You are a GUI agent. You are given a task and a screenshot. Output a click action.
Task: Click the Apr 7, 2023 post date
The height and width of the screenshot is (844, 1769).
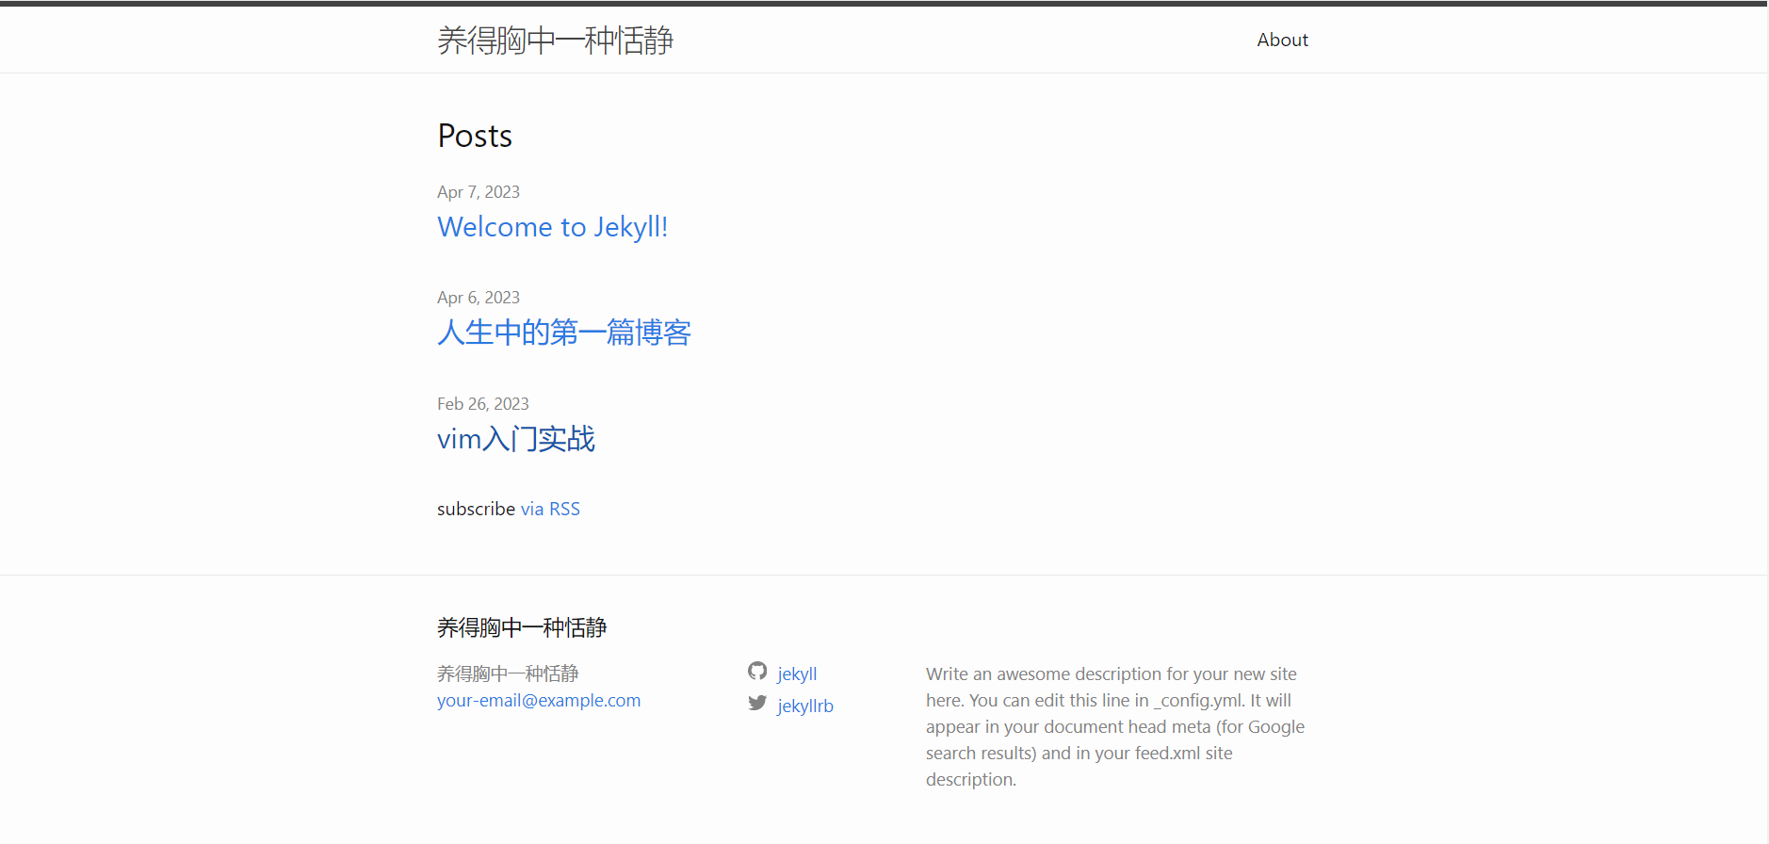pos(479,192)
